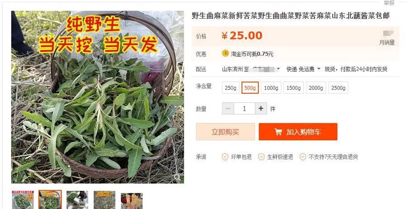Choose the 2500g net weight option
The image size is (407, 209).
338,88
